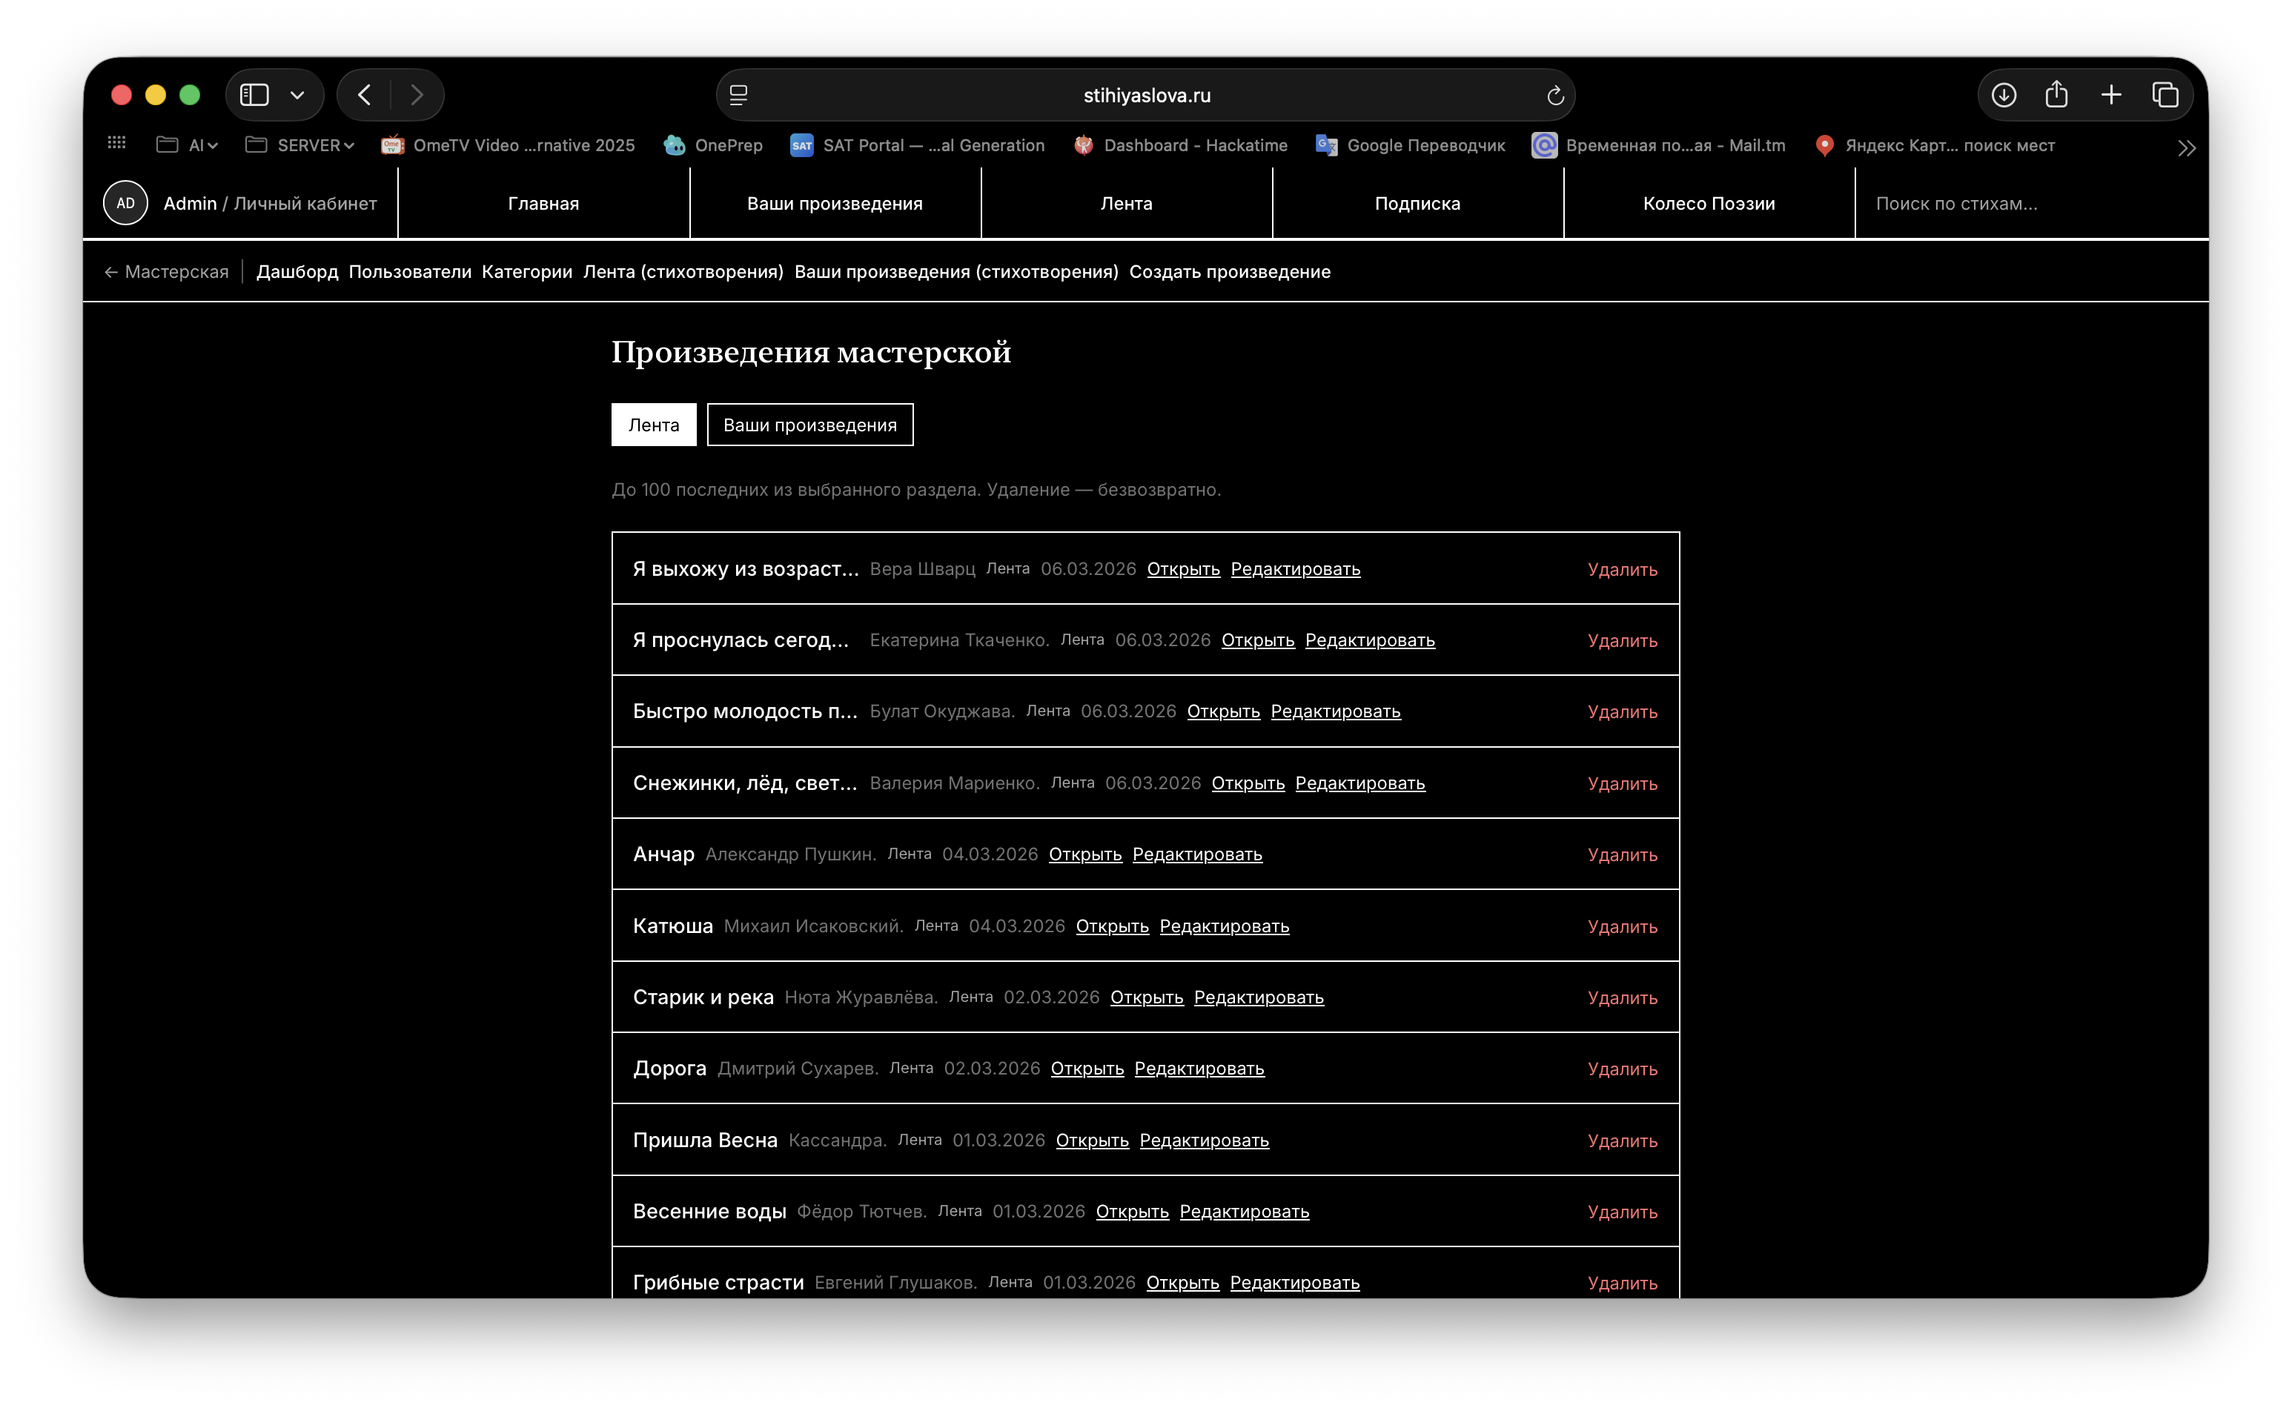The width and height of the screenshot is (2292, 1408).
Task: Open the Safari downloads icon
Action: (x=2004, y=95)
